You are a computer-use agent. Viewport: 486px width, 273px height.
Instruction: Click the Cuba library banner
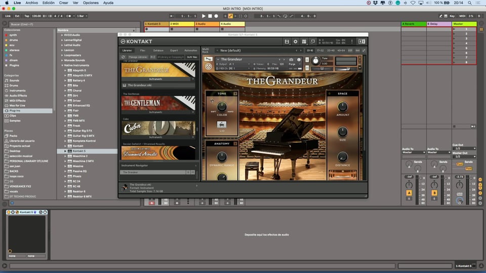[x=158, y=128]
